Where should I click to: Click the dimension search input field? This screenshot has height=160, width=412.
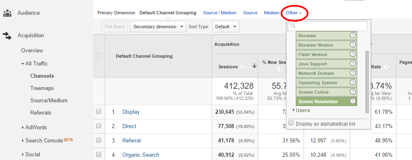[x=327, y=26]
